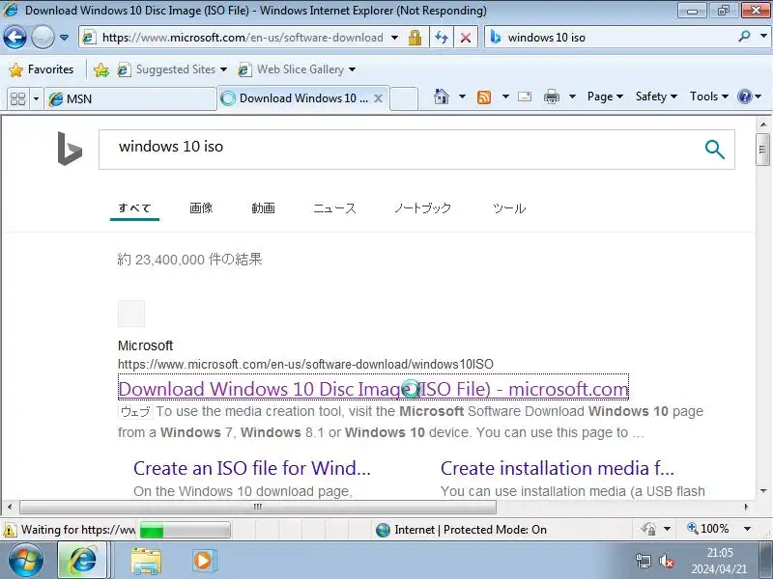The height and width of the screenshot is (579, 773).
Task: Open Download Windows 10 Disc Image link
Action: tap(373, 389)
